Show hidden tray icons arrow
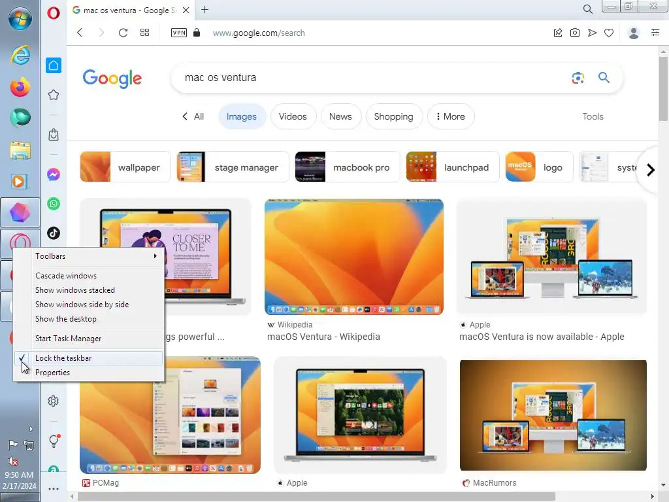Screen dimensions: 669x502 click(x=31, y=429)
